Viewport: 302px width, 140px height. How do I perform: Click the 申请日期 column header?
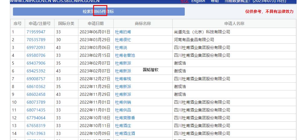coord(96,24)
